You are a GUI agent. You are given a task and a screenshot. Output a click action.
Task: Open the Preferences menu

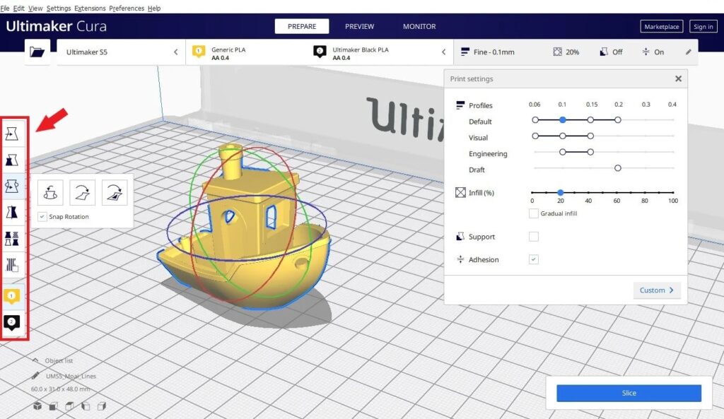click(127, 8)
